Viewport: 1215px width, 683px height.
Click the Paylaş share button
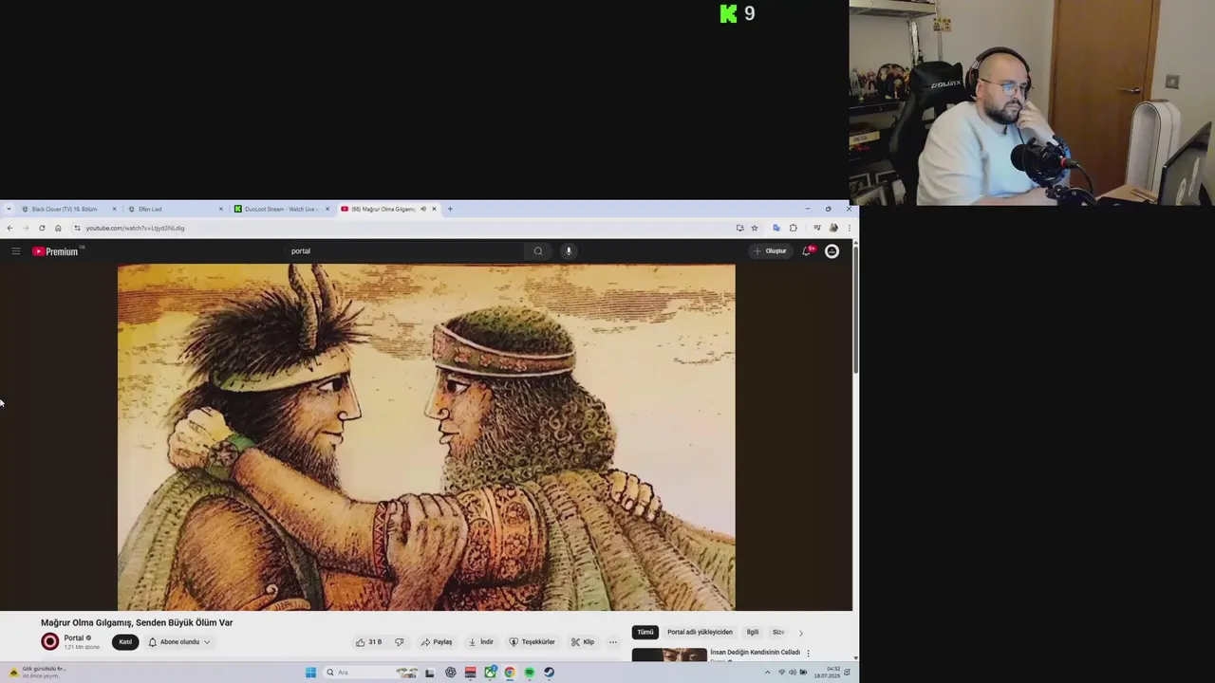437,642
